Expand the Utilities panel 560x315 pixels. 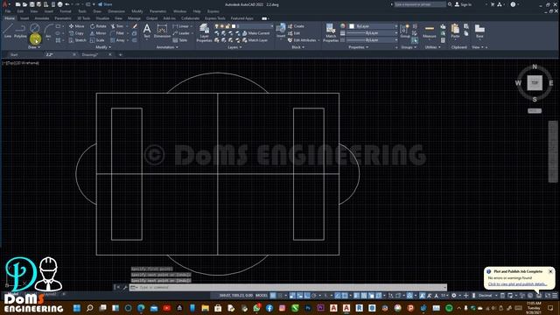point(432,47)
